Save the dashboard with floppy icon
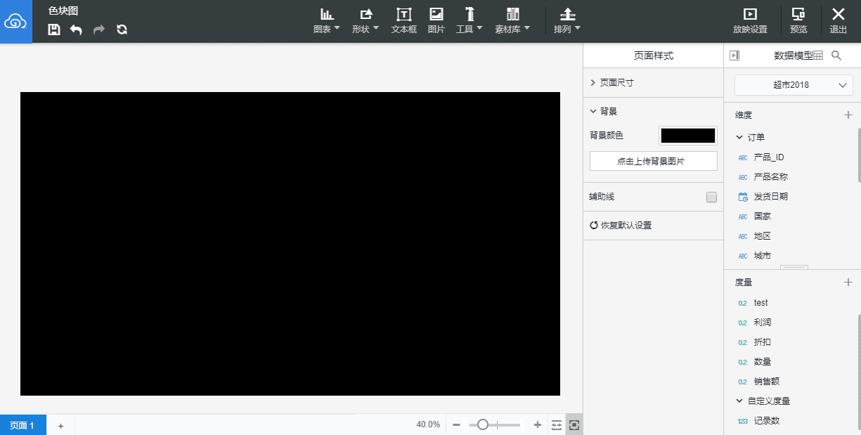The height and width of the screenshot is (435, 861). coord(54,30)
